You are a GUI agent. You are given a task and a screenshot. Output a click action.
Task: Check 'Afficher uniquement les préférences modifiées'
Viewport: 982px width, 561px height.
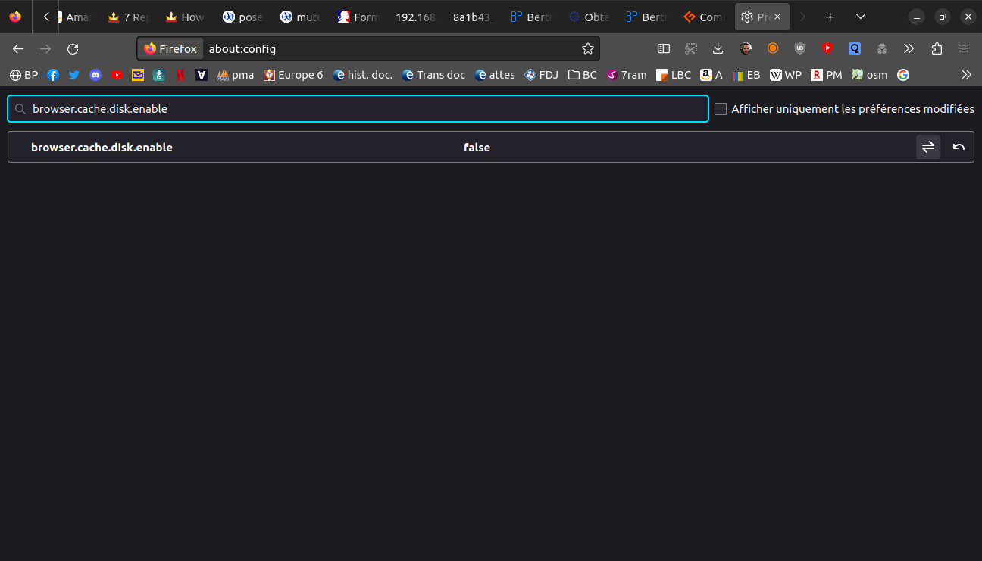click(721, 109)
